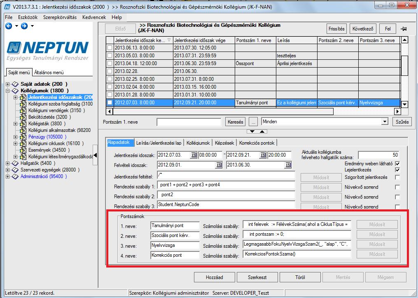Click the blue forward navigation arrow
Viewport: 418px width, 298px height.
[24, 26]
